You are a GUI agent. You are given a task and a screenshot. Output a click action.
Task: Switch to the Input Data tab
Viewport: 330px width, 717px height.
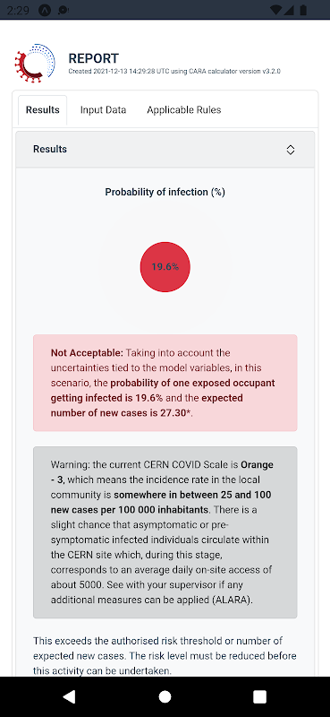[103, 109]
